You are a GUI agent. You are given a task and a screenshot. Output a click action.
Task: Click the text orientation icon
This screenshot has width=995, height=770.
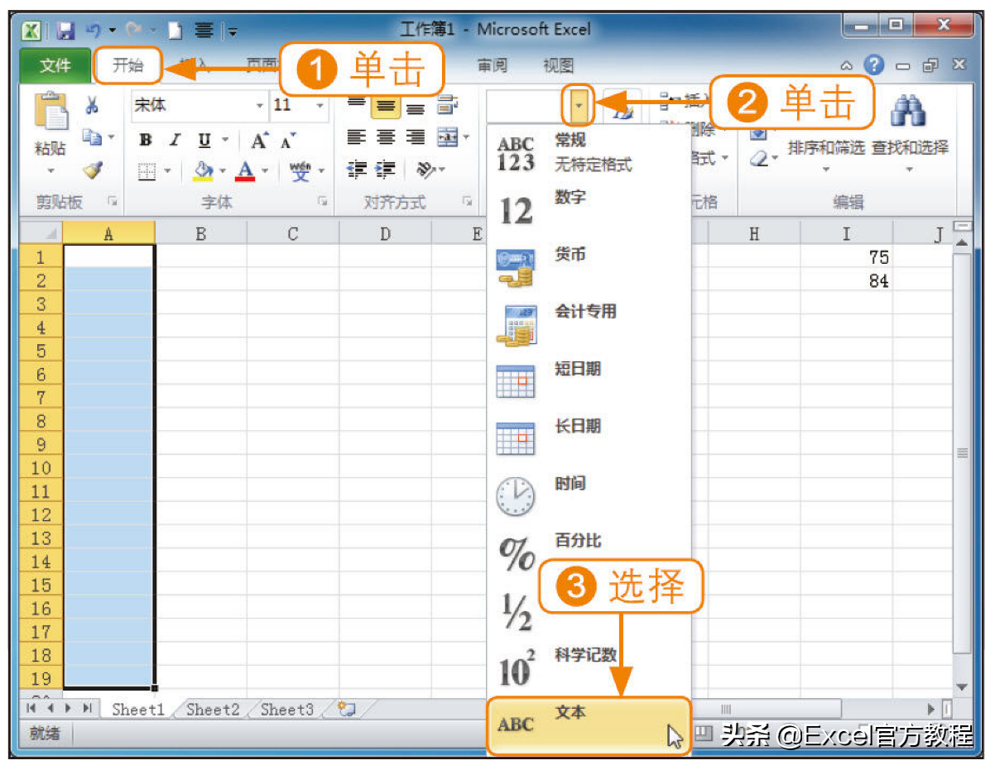tap(425, 170)
